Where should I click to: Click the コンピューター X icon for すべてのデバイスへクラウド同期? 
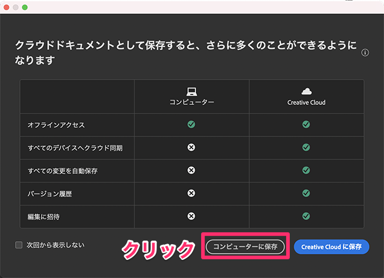[191, 147]
